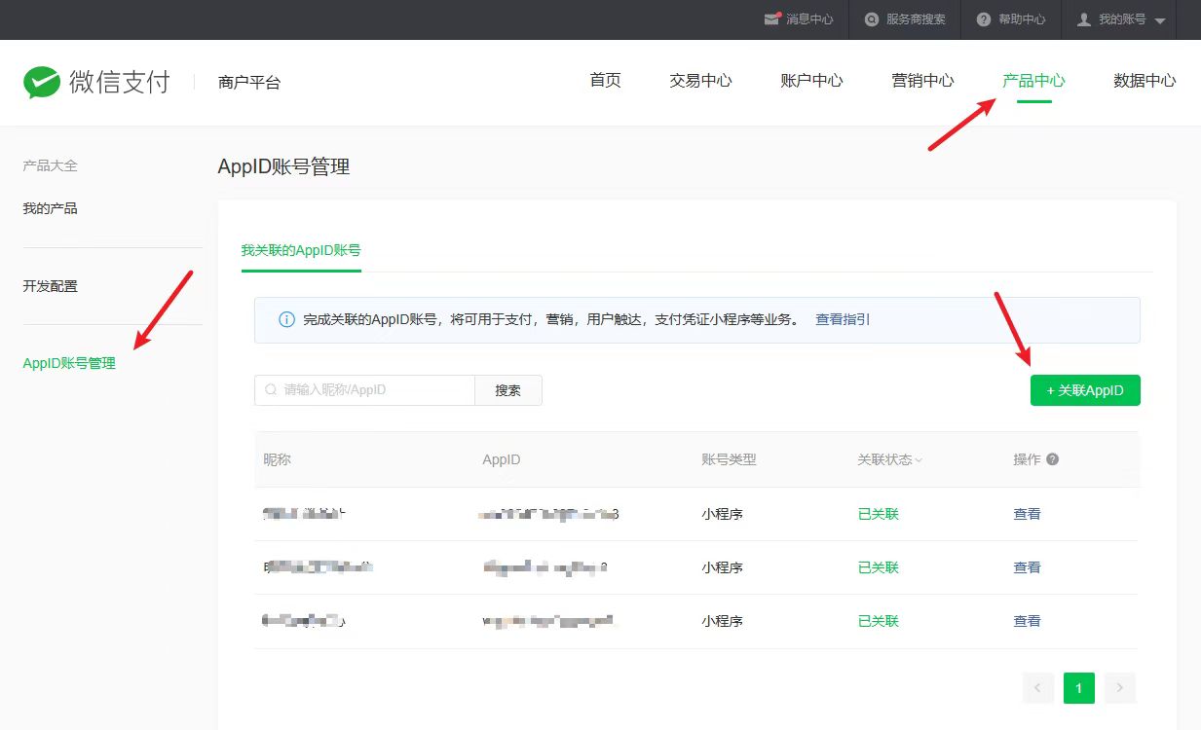This screenshot has height=730, width=1201.
Task: Open the 查看指引 link
Action: point(843,319)
